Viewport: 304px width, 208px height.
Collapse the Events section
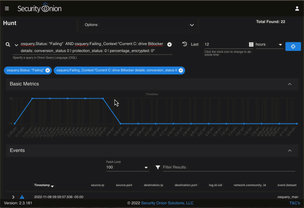[x=290, y=150]
